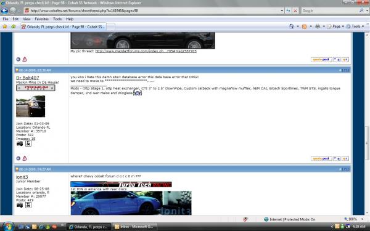Open the Favorites Center star icon

point(5,26)
